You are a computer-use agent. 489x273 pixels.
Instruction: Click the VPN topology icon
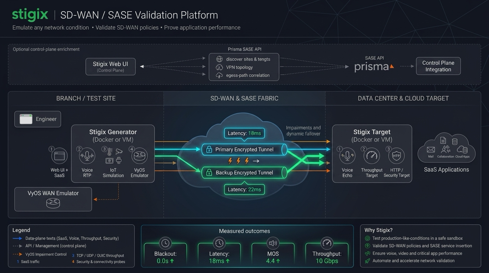219,67
